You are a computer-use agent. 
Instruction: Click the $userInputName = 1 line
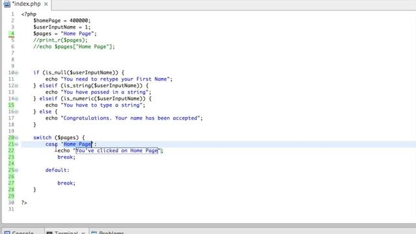tap(62, 27)
